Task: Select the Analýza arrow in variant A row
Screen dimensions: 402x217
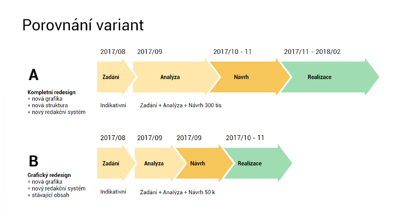Action: [170, 77]
